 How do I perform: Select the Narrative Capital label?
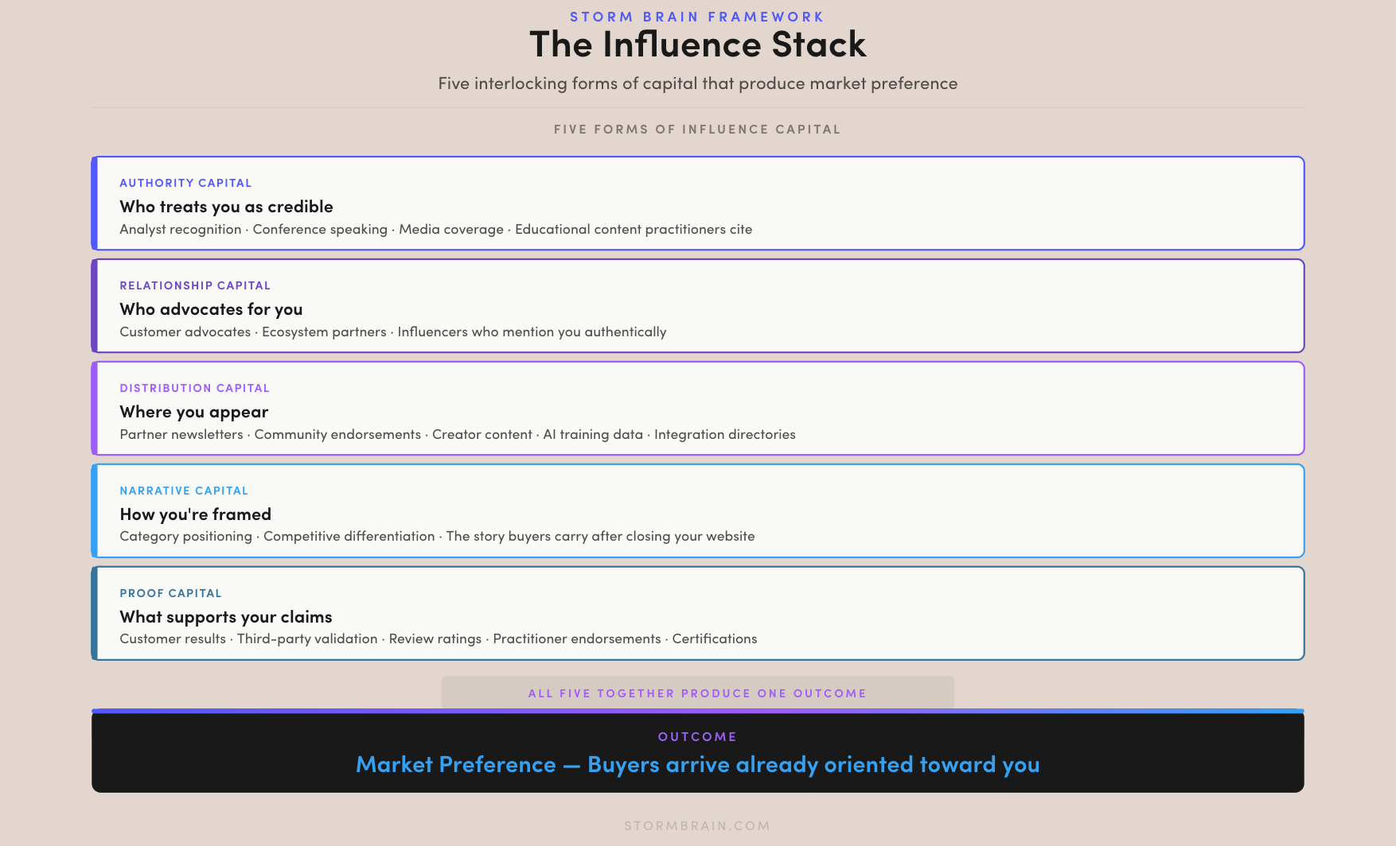coord(184,491)
